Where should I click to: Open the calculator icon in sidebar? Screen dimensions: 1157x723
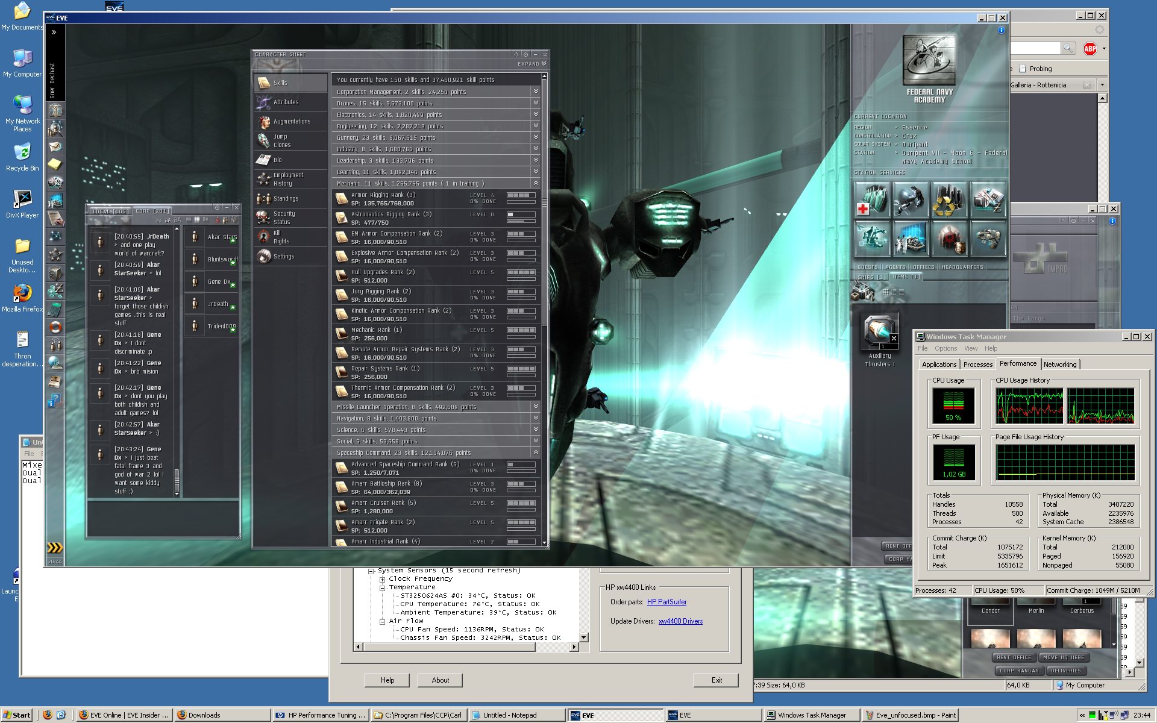pyautogui.click(x=55, y=310)
